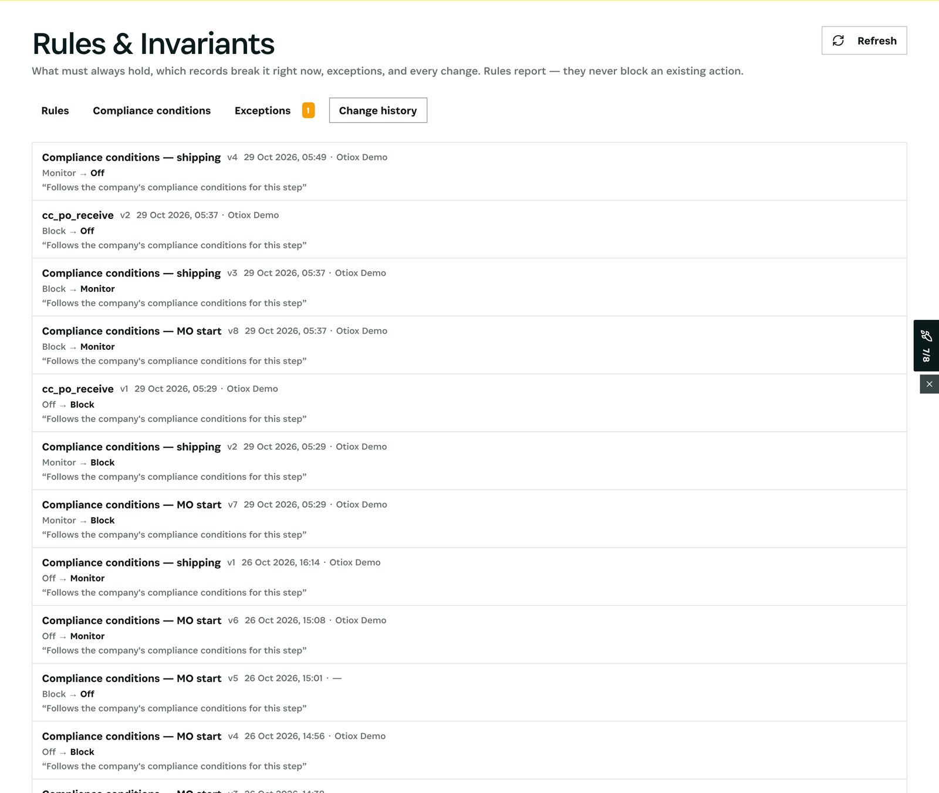Image resolution: width=939 pixels, height=793 pixels.
Task: Click the 'Monitor → Off' change in shipping v4
Action: click(73, 173)
